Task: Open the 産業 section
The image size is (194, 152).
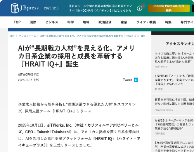Action: 124,22
